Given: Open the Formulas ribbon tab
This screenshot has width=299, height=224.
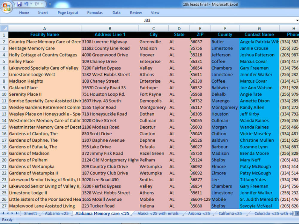Looking at the screenshot, I should click(x=95, y=13).
